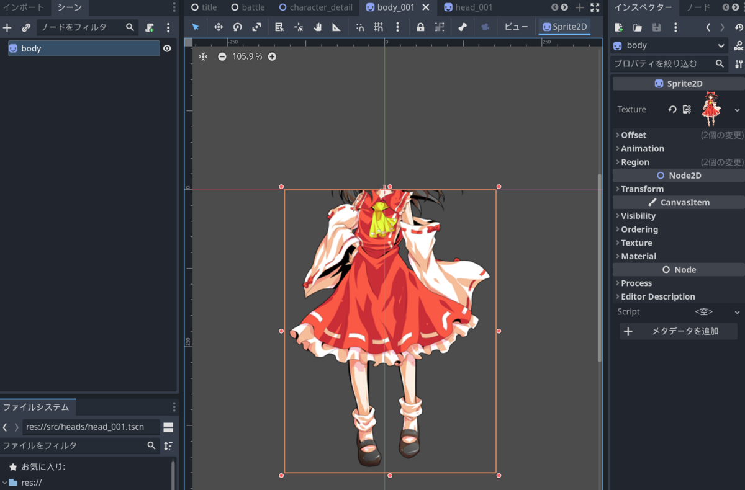Zoom in with the plus button
This screenshot has width=745, height=490.
click(272, 56)
